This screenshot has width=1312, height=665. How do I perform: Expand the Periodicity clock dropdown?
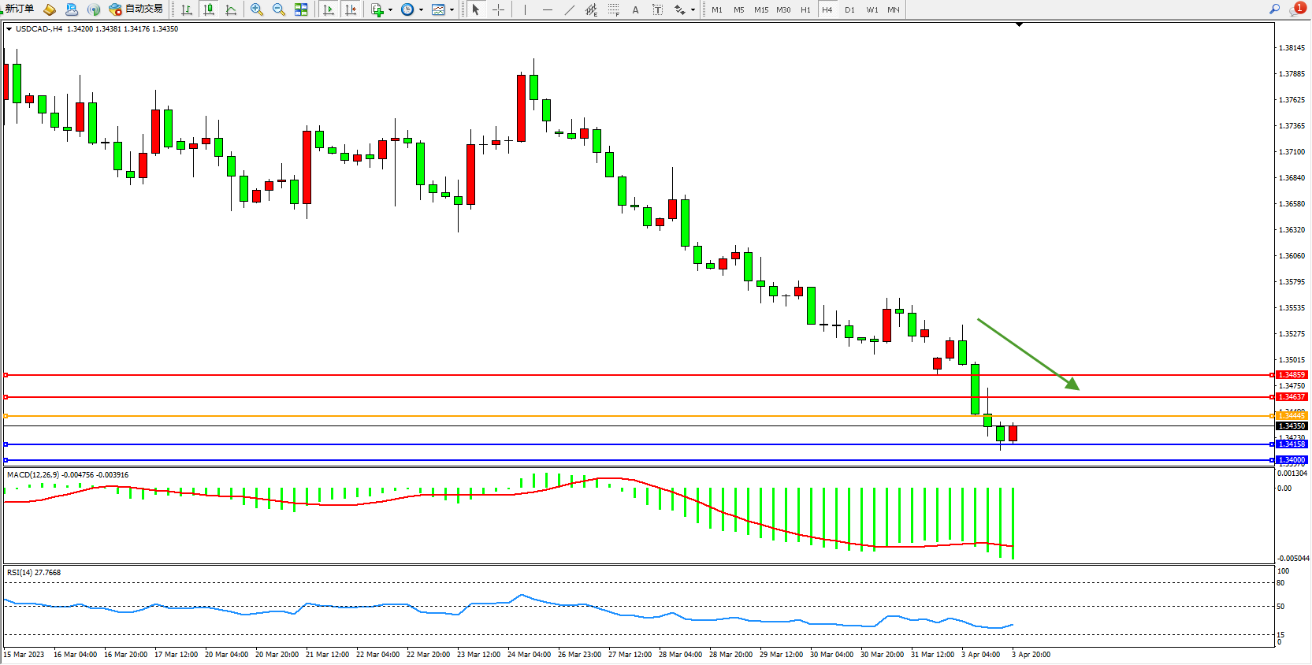421,10
